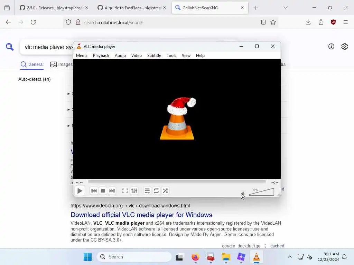This screenshot has width=354, height=265.
Task: Click the uBlock Origin extension icon
Action: tap(333, 22)
